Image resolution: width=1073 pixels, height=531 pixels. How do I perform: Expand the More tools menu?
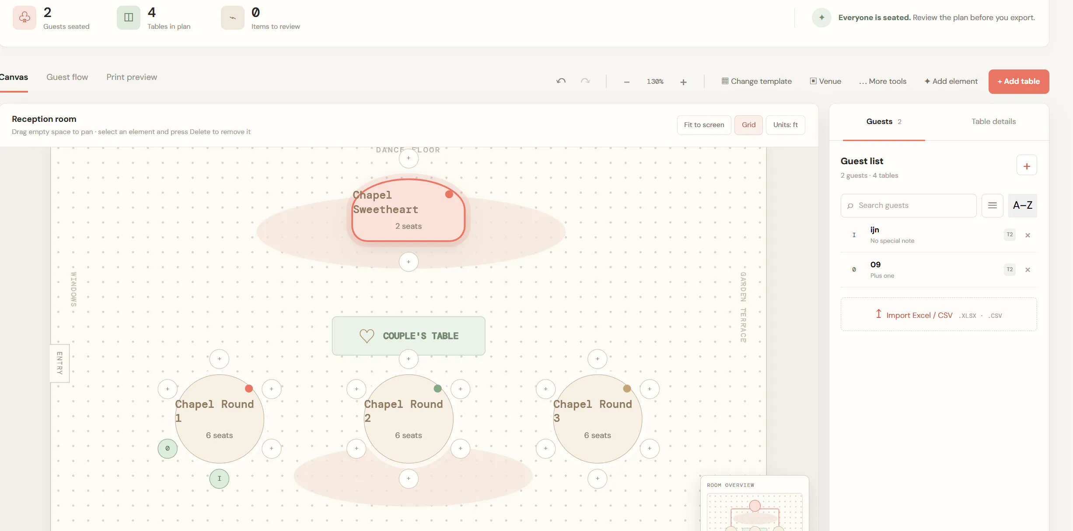[883, 81]
